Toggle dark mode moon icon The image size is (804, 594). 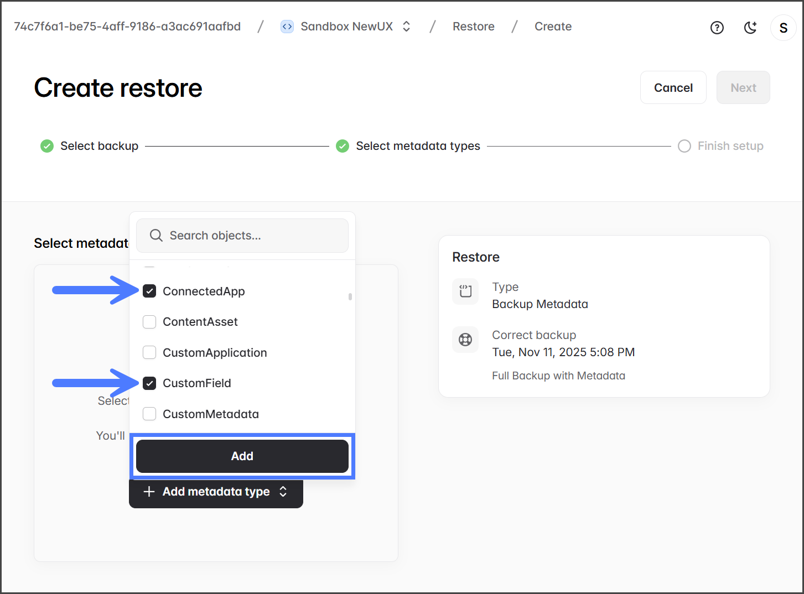750,28
